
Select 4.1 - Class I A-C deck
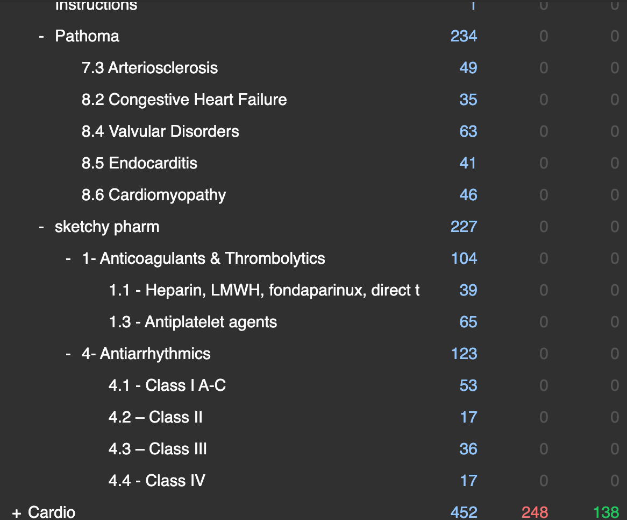pyautogui.click(x=167, y=386)
